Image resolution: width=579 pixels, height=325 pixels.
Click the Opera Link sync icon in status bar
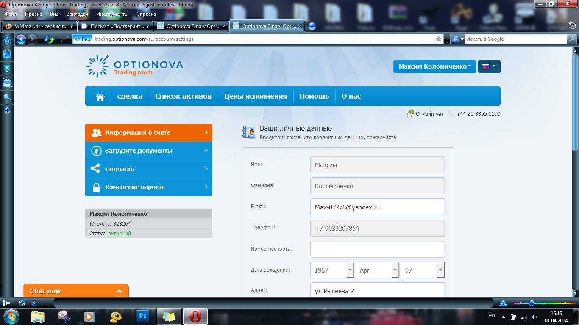tap(22, 303)
